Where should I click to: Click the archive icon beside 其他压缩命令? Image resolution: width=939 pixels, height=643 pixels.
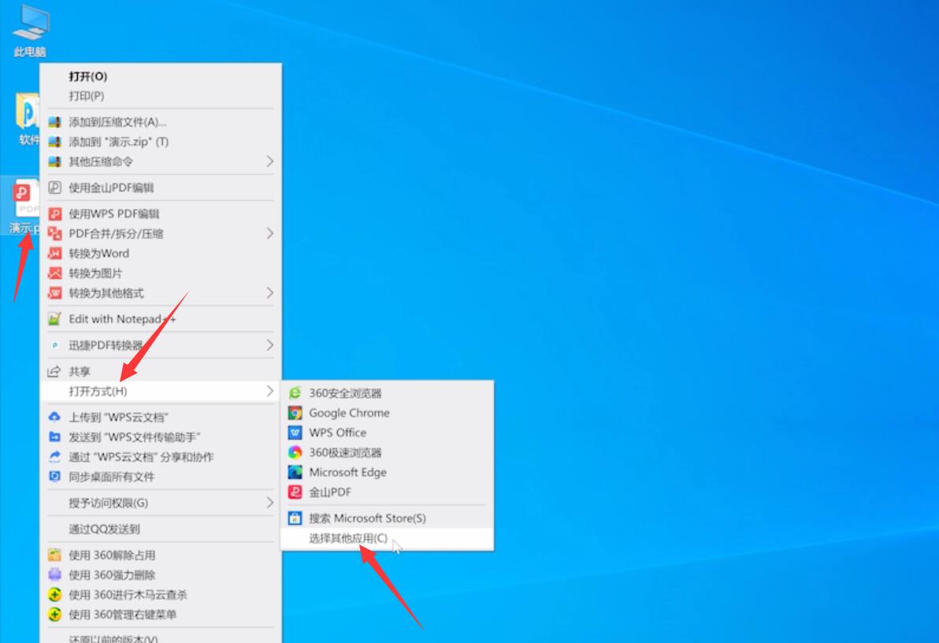click(x=54, y=162)
